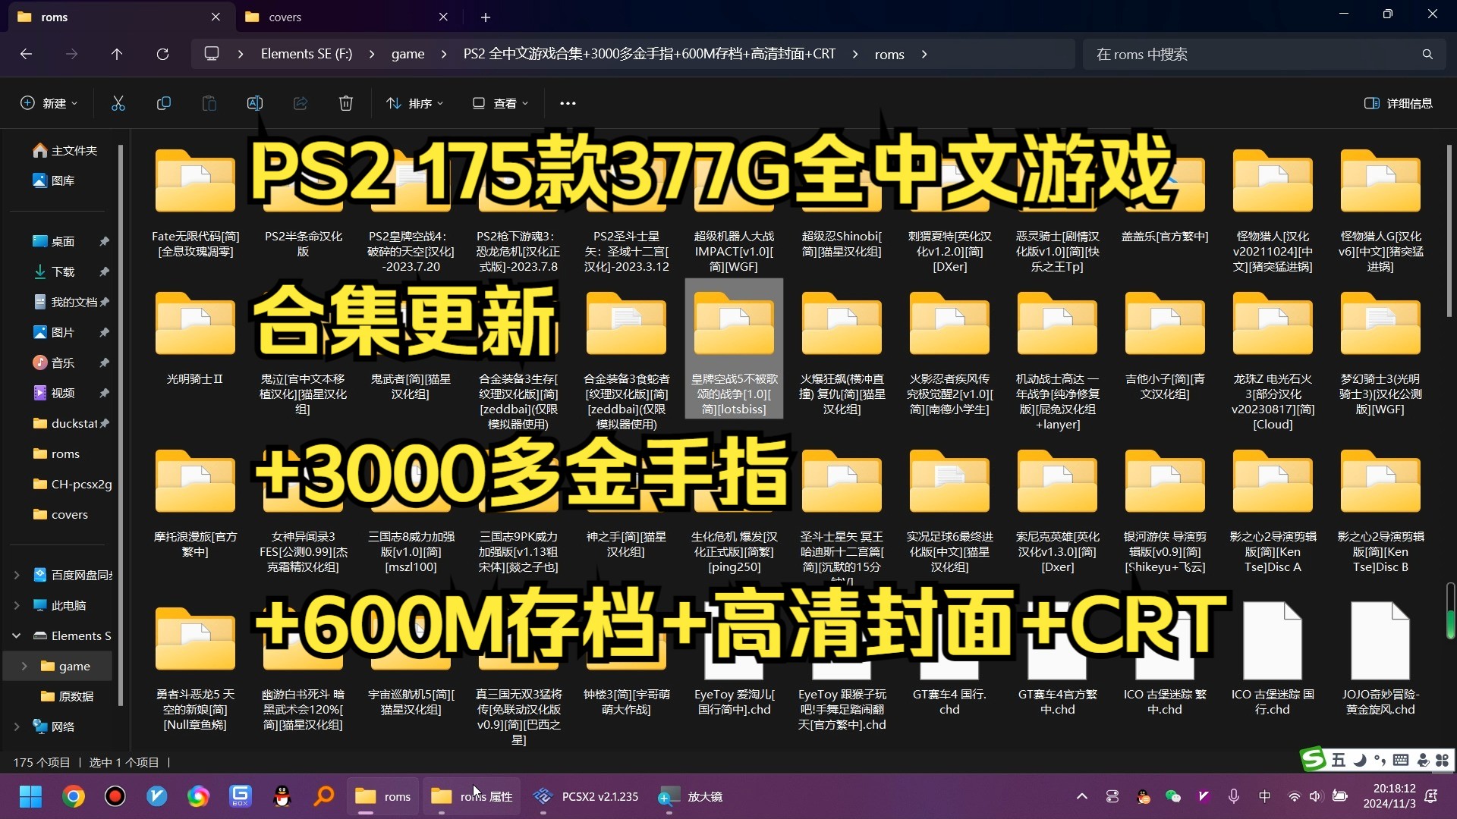Open CH-pcsx2g folder in sidebar
Viewport: 1457px width, 819px height.
click(x=72, y=484)
